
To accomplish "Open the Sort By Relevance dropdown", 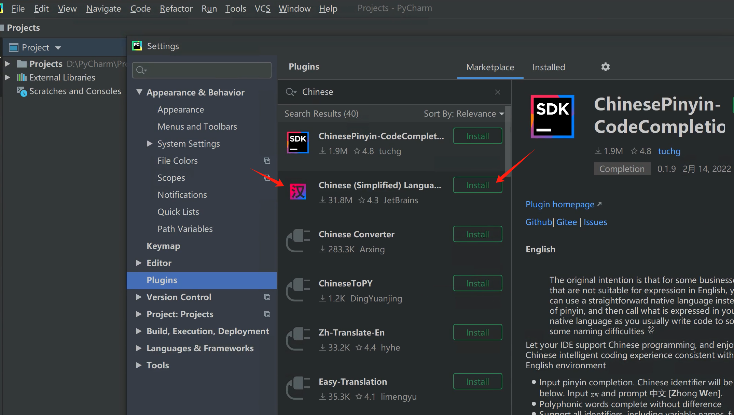I will [x=463, y=114].
